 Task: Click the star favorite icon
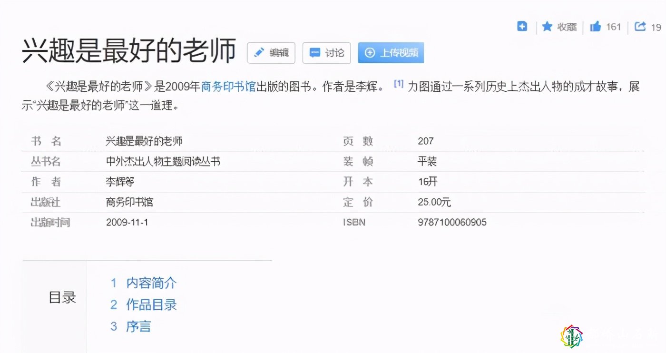pos(547,27)
